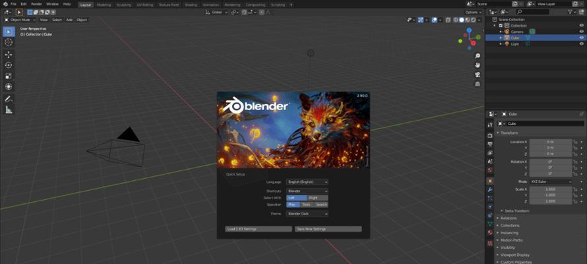The image size is (587, 264).
Task: Switch to the Shading workspace tab
Action: tap(191, 5)
